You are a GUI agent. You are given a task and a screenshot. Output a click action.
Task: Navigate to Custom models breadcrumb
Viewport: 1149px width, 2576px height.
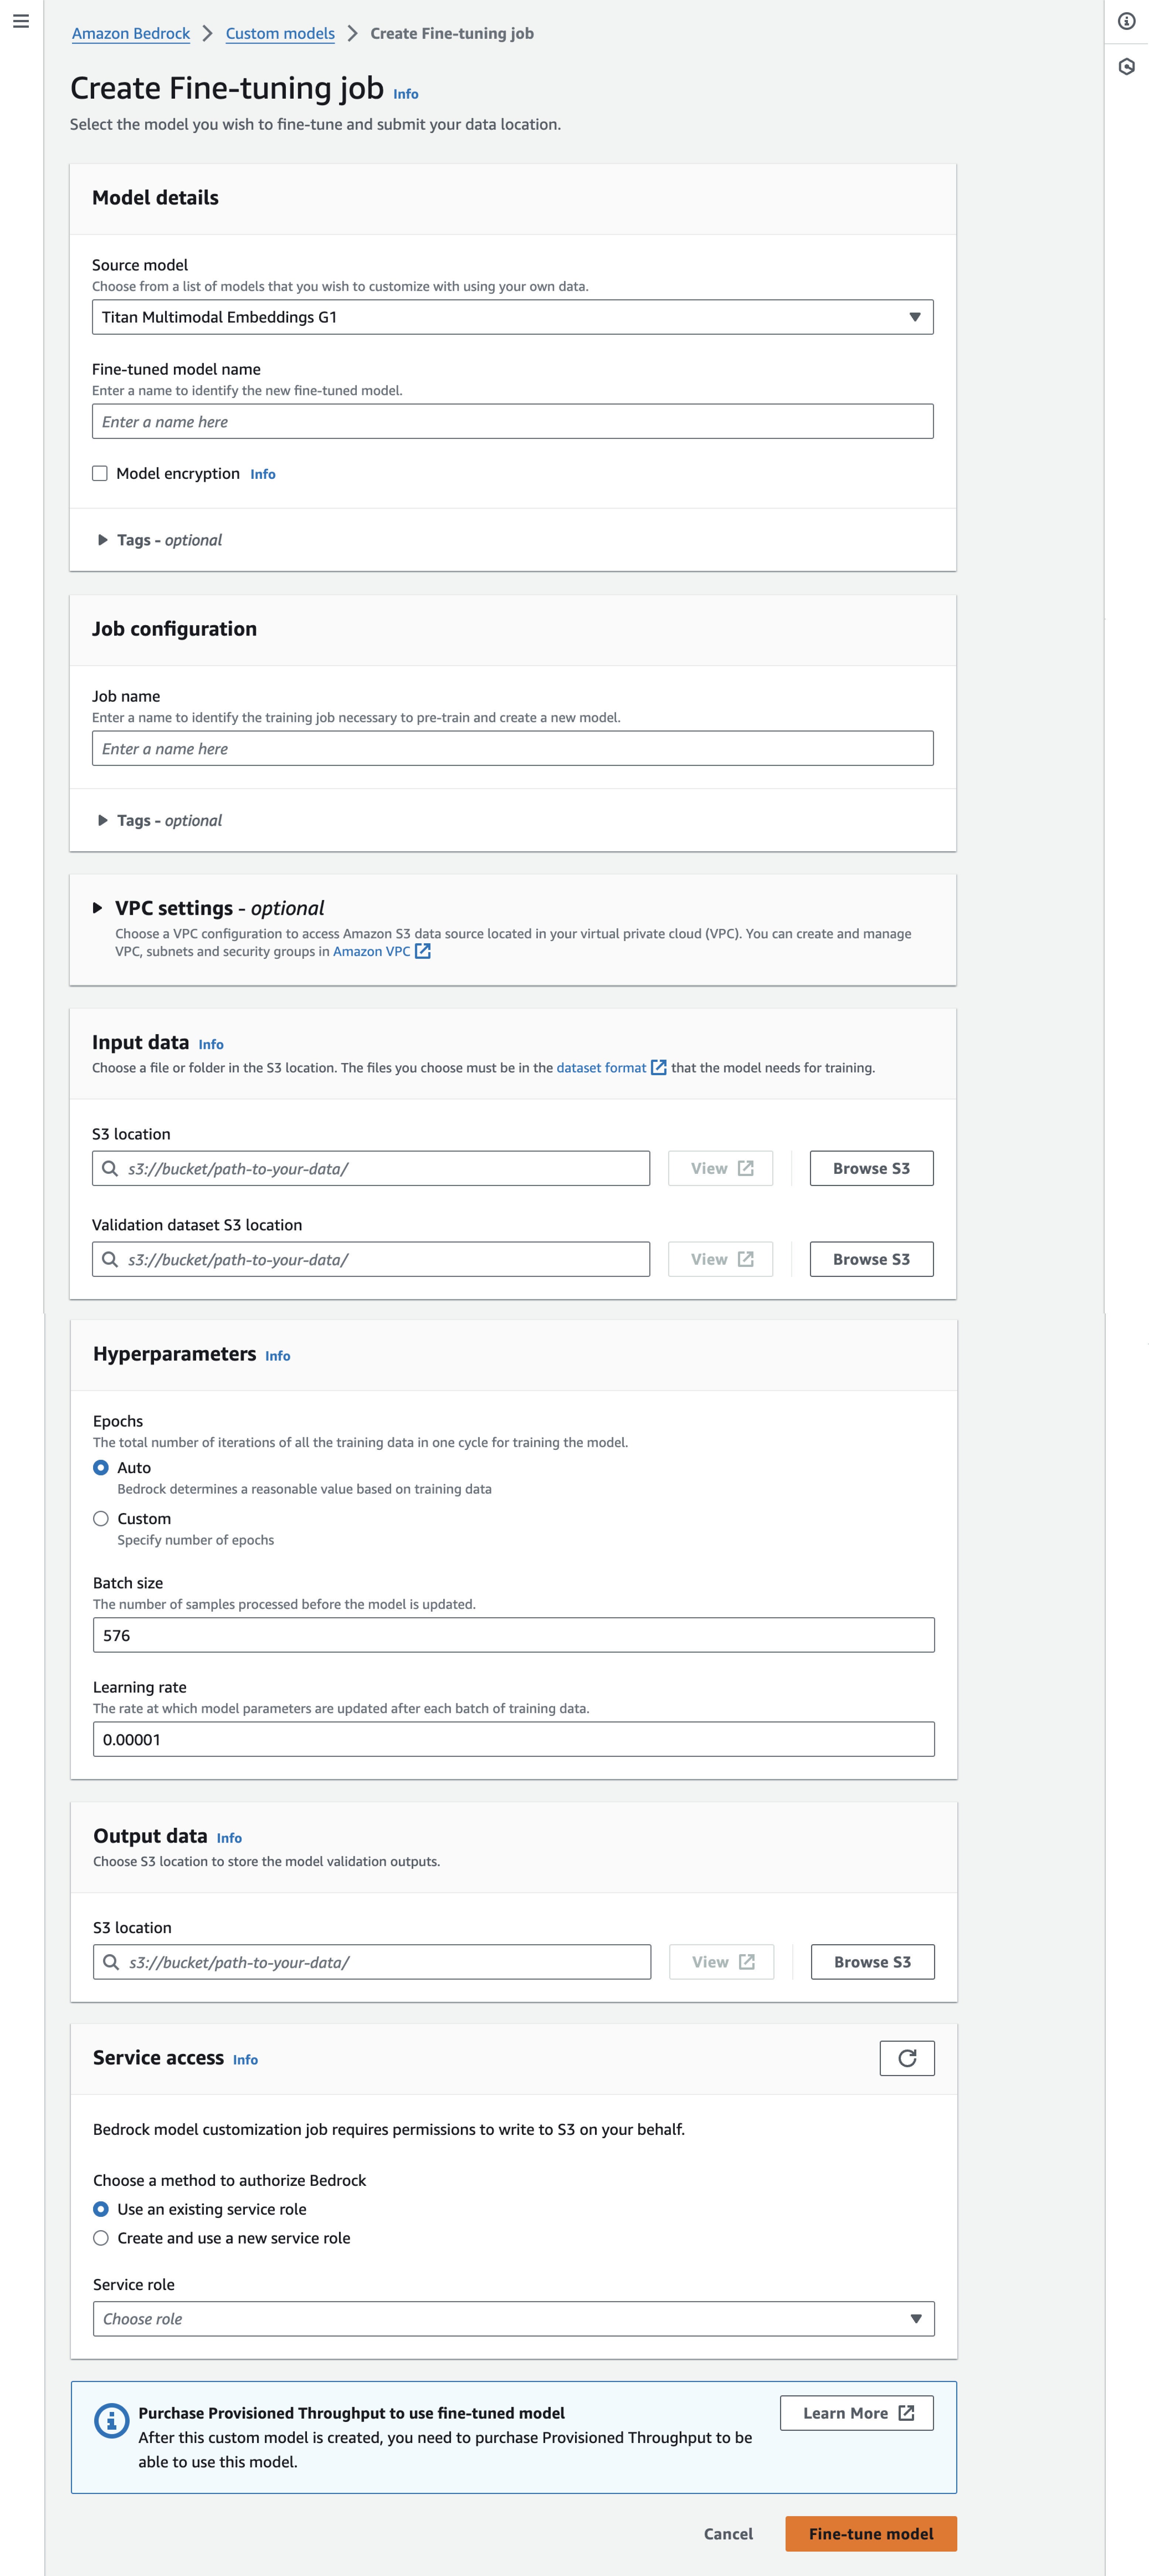click(280, 33)
